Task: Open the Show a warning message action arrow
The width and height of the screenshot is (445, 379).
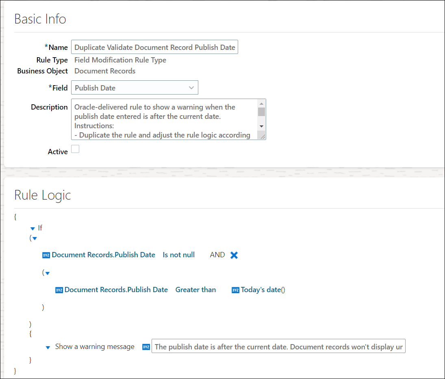Action: pyautogui.click(x=48, y=347)
